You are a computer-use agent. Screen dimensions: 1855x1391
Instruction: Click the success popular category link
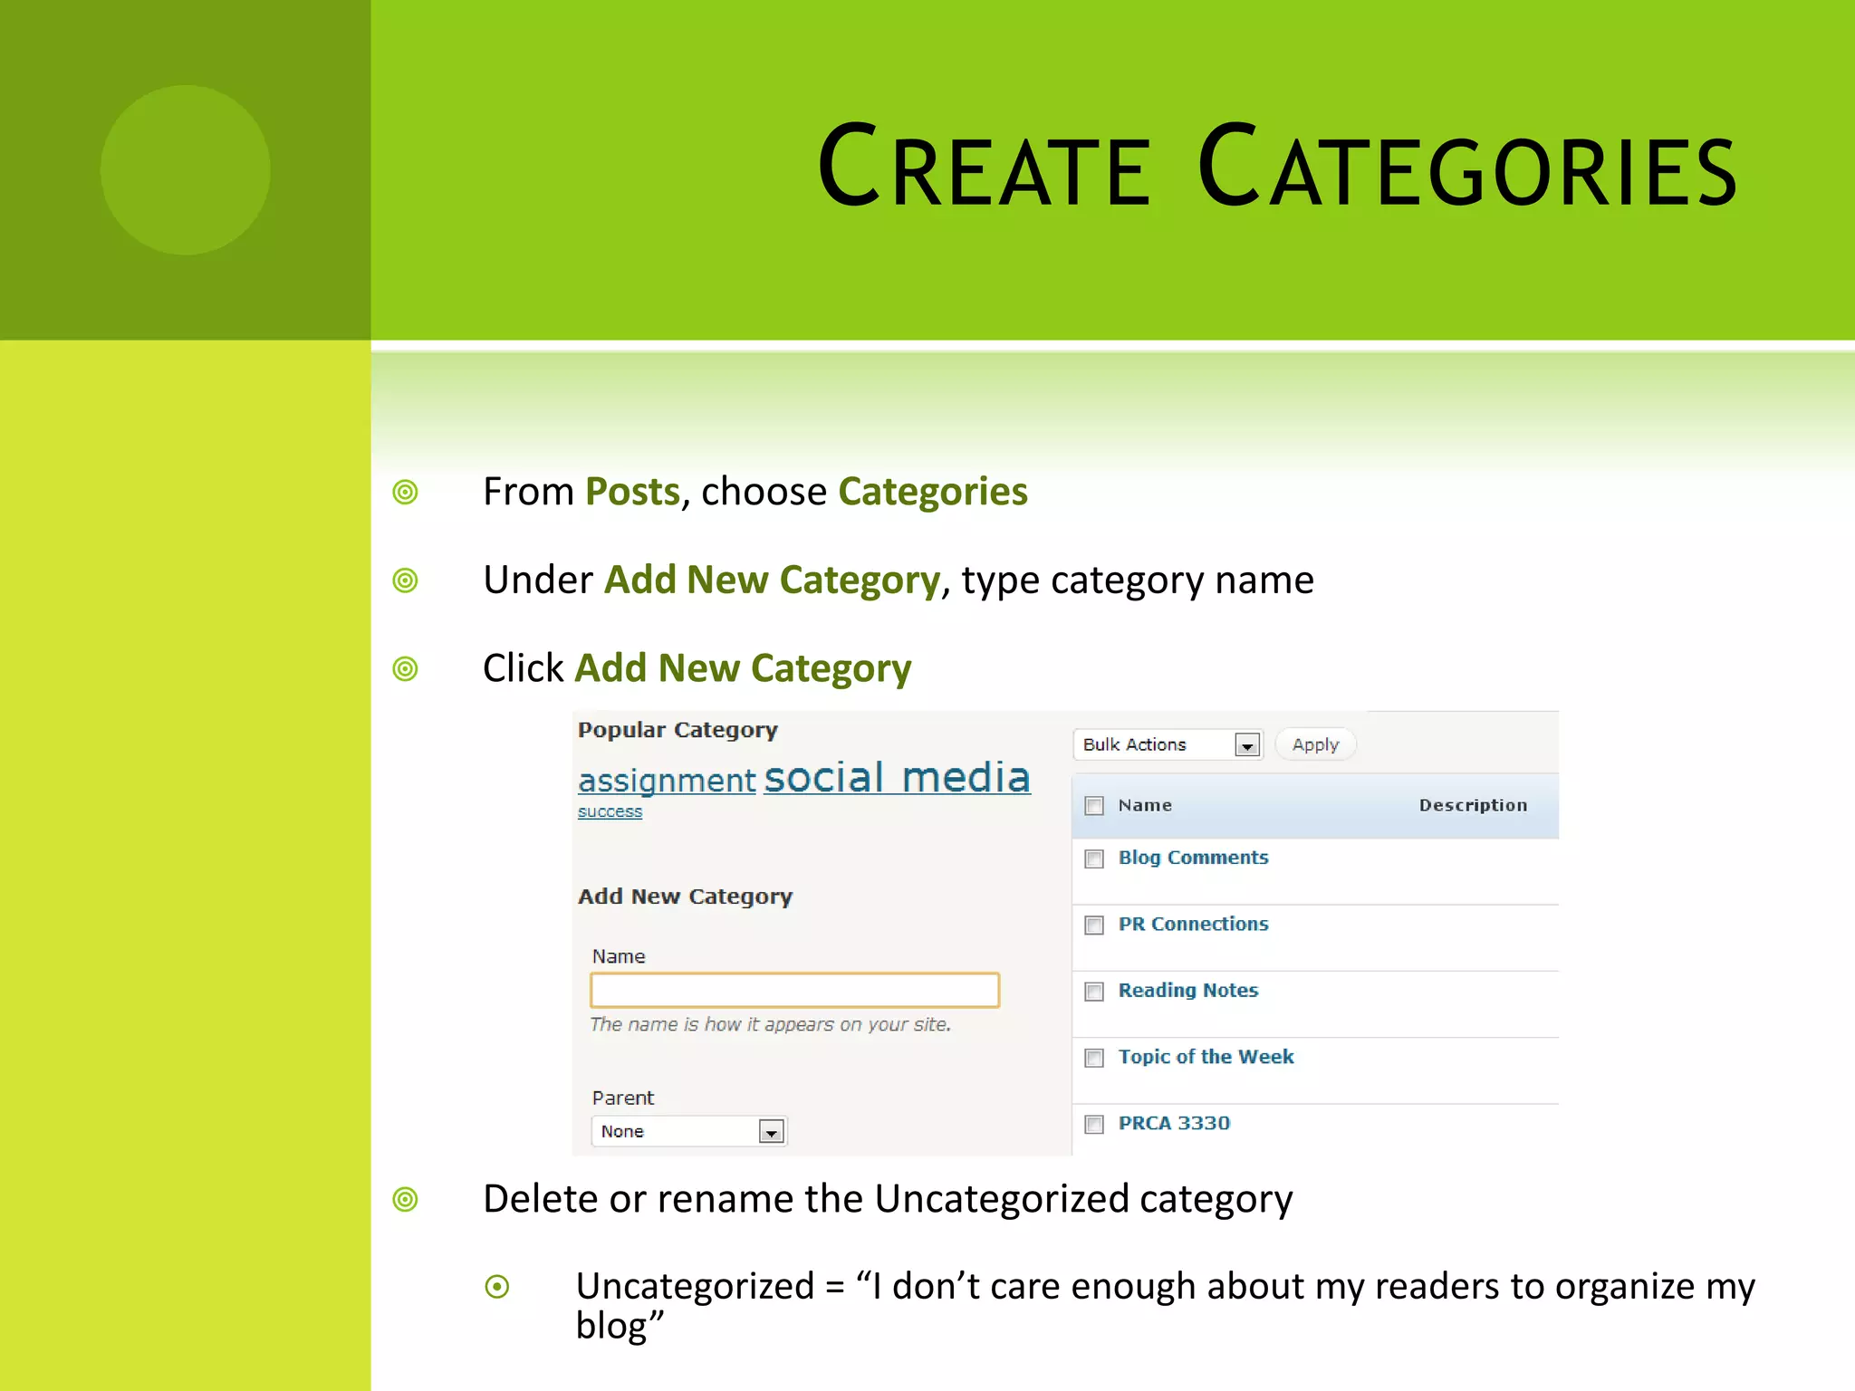click(610, 811)
